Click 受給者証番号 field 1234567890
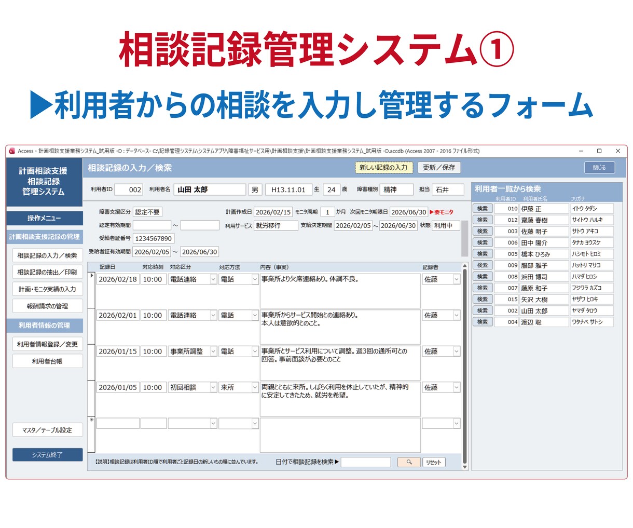Image resolution: width=633 pixels, height=528 pixels. (154, 238)
